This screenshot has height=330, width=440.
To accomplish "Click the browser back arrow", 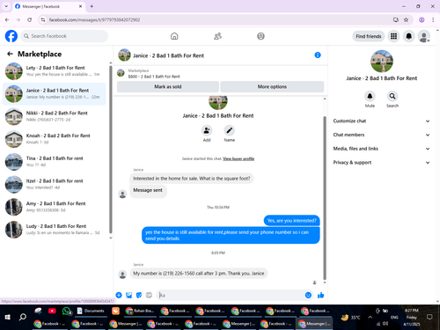I will (x=7, y=19).
